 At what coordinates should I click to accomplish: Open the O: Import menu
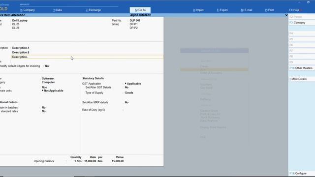198,10
